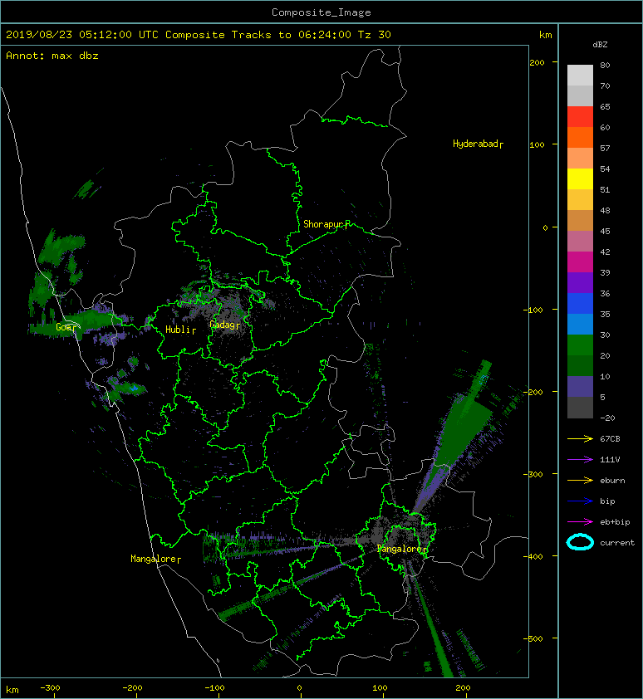The width and height of the screenshot is (643, 699).
Task: Select the mauve 42–45 dBZ swatch
Action: (580, 242)
